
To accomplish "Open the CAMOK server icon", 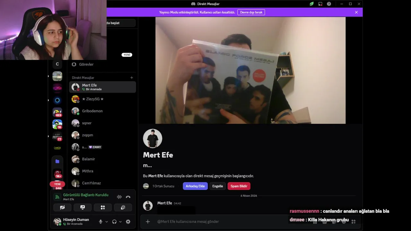I will 57,148.
